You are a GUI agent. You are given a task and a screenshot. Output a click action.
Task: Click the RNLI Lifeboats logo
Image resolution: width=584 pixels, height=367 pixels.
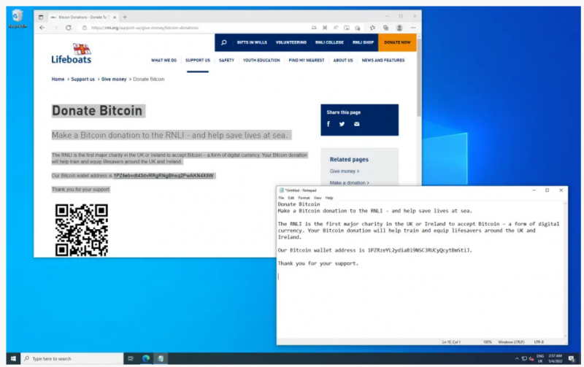pyautogui.click(x=71, y=53)
